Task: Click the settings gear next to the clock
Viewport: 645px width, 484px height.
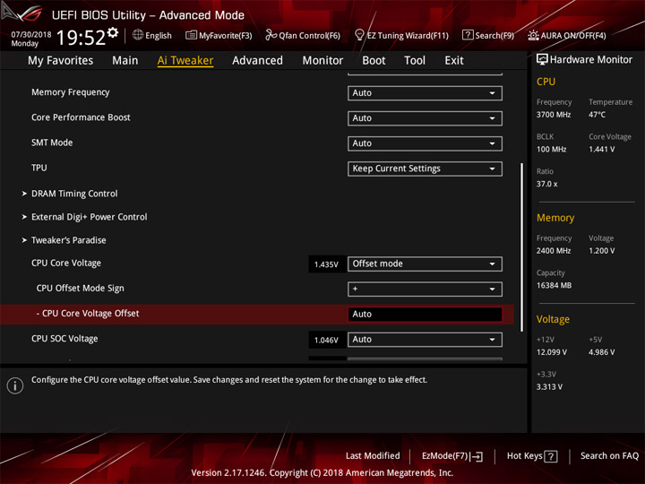Action: tap(113, 32)
